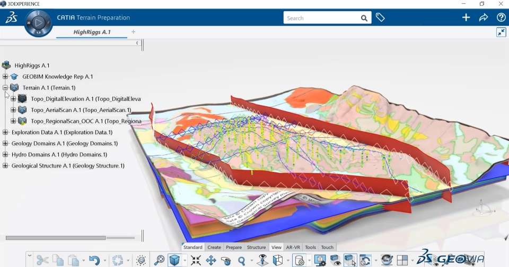Click the search magnifier icon
The width and height of the screenshot is (509, 267).
click(364, 18)
